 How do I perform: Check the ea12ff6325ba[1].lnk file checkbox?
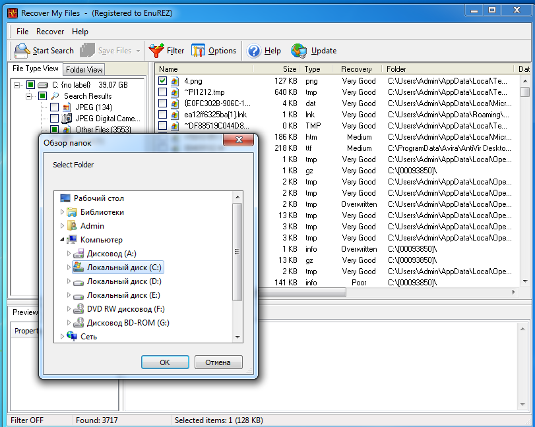click(x=163, y=115)
